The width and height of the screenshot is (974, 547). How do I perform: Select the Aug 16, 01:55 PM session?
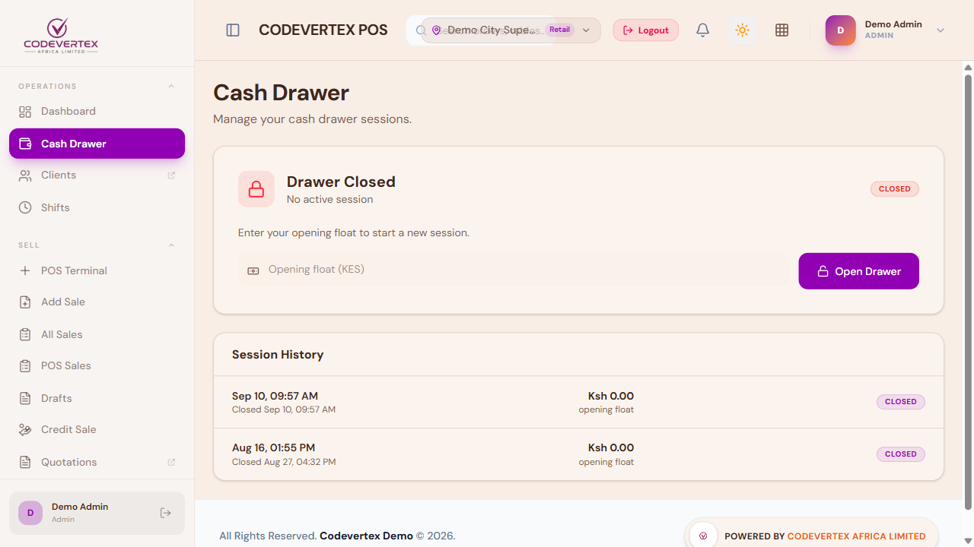point(578,454)
